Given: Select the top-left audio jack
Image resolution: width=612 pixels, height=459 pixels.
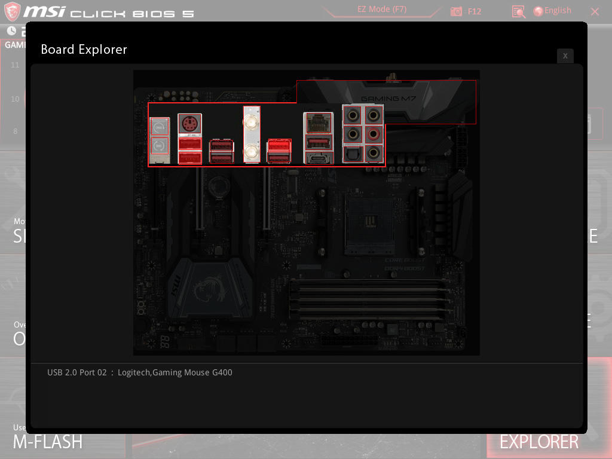Looking at the screenshot, I should pyautogui.click(x=353, y=115).
